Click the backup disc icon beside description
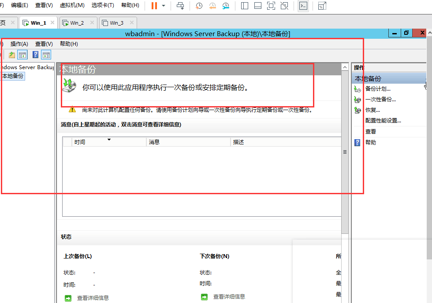 [x=69, y=85]
